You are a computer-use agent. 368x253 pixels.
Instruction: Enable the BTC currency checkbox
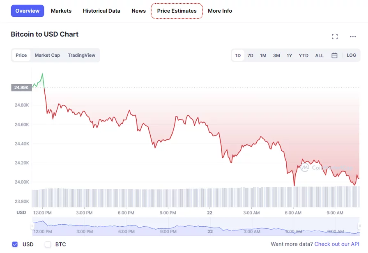(x=48, y=244)
